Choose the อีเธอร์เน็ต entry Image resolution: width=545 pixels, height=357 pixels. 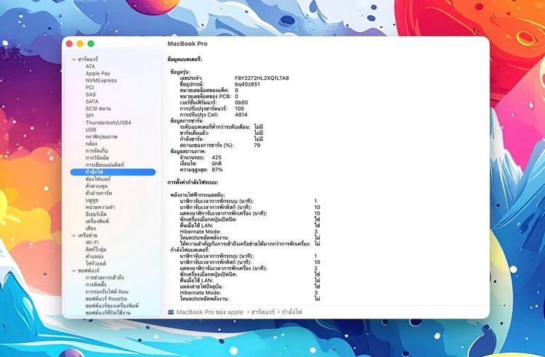[96, 214]
